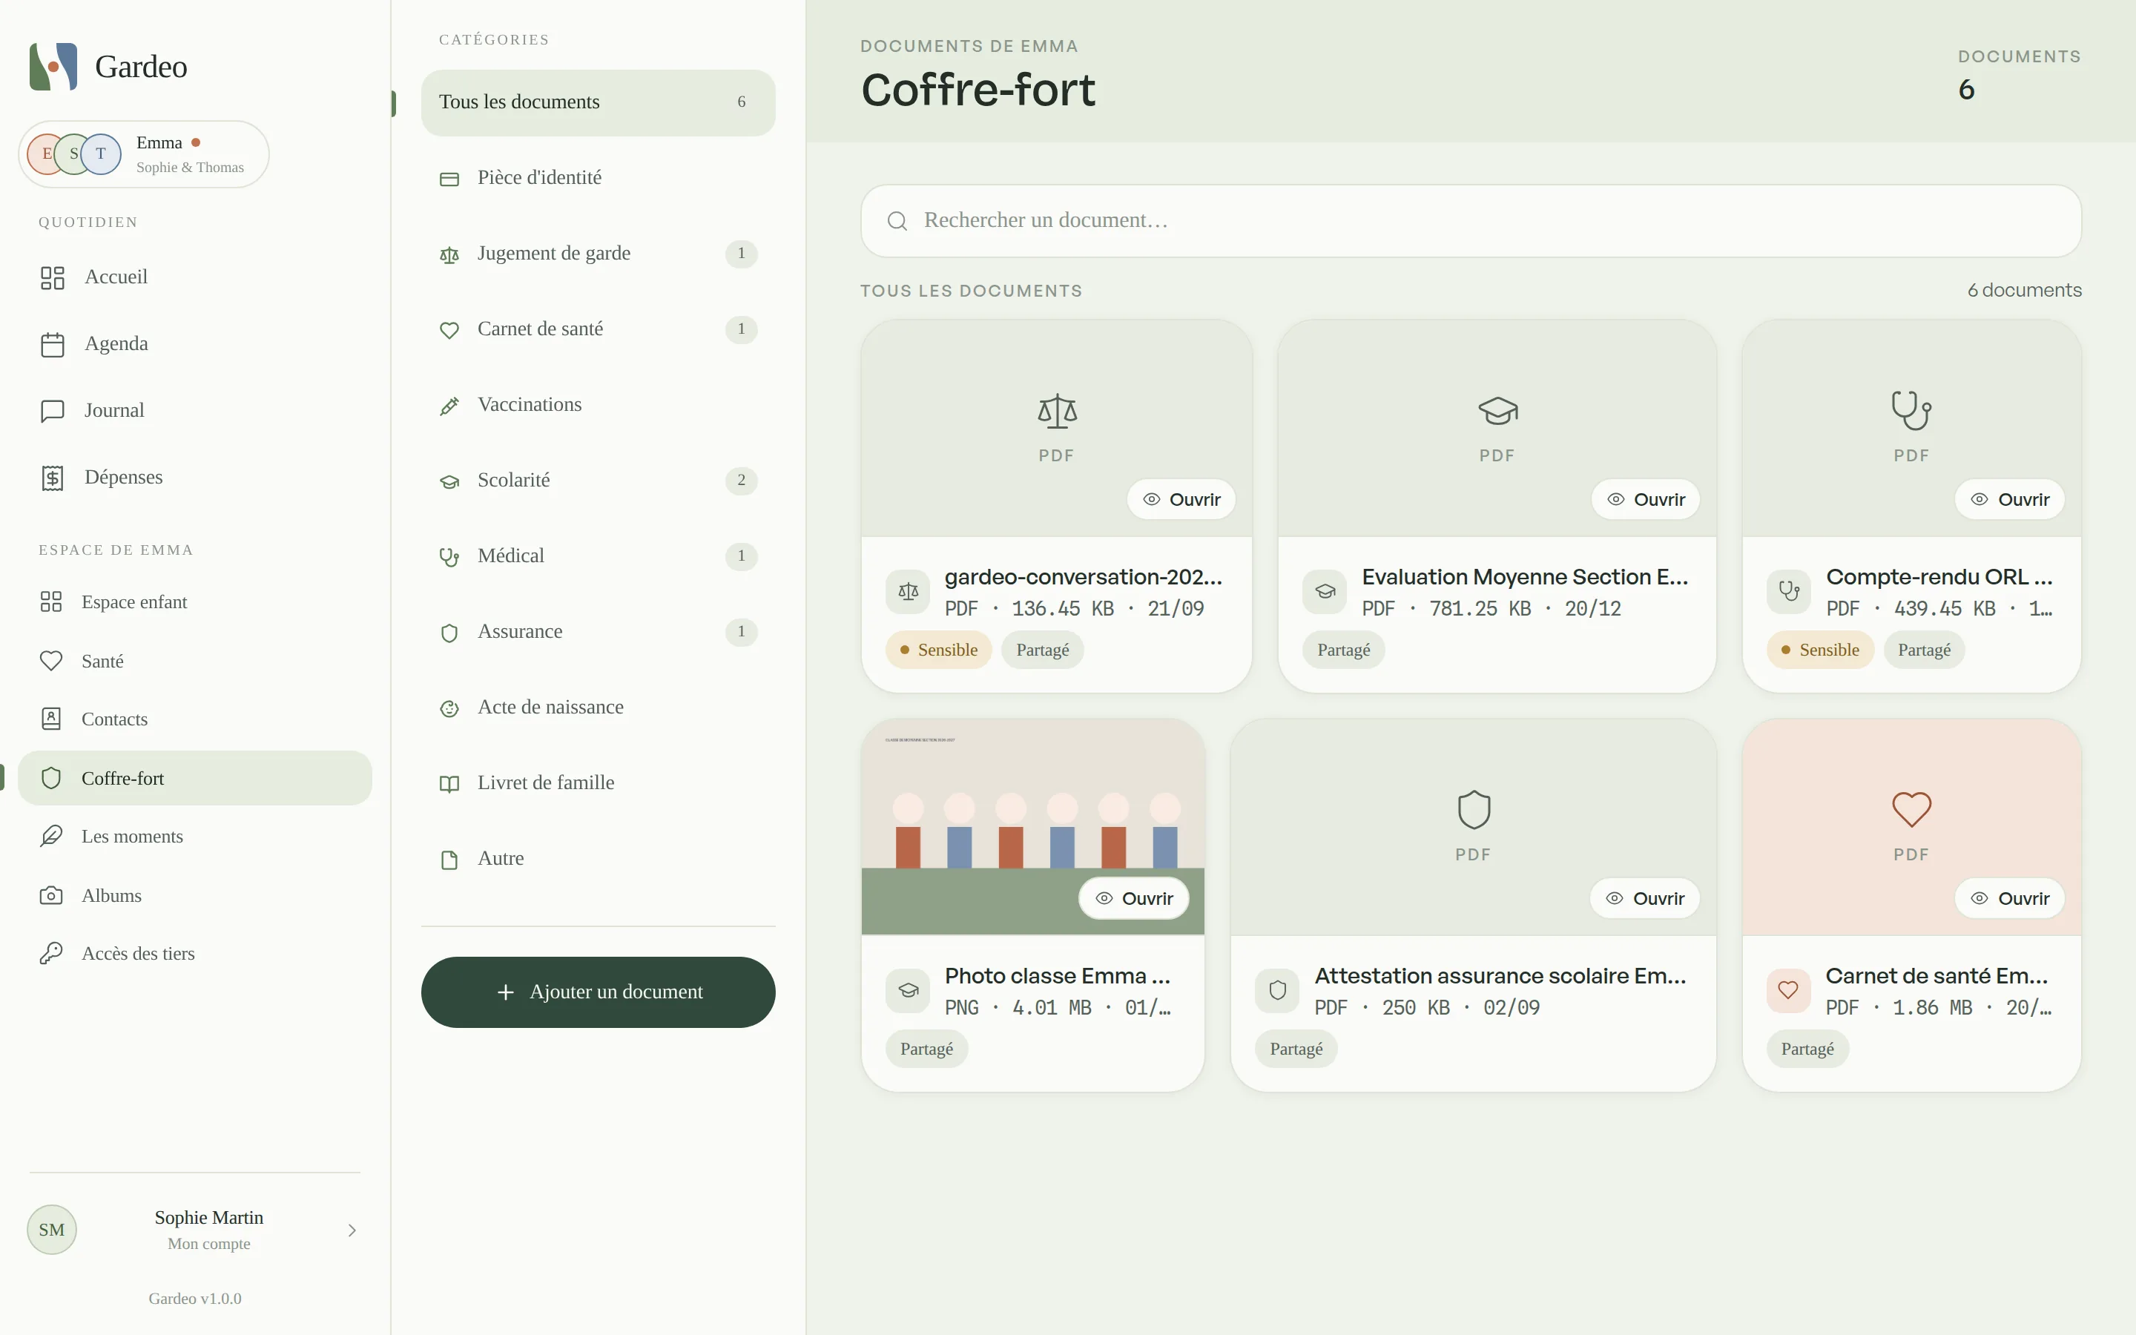Filter by Pièce d'identité category

click(598, 178)
